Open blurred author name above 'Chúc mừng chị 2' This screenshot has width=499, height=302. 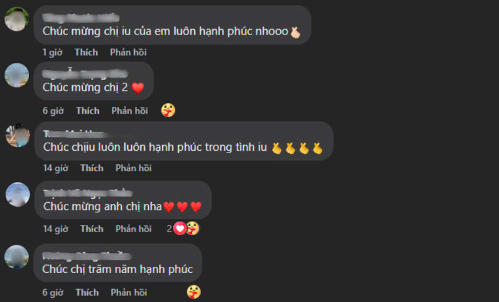[85, 73]
